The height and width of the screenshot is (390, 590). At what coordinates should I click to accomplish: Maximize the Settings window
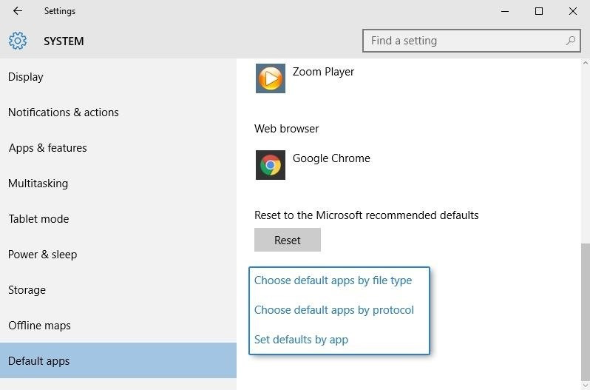point(539,11)
